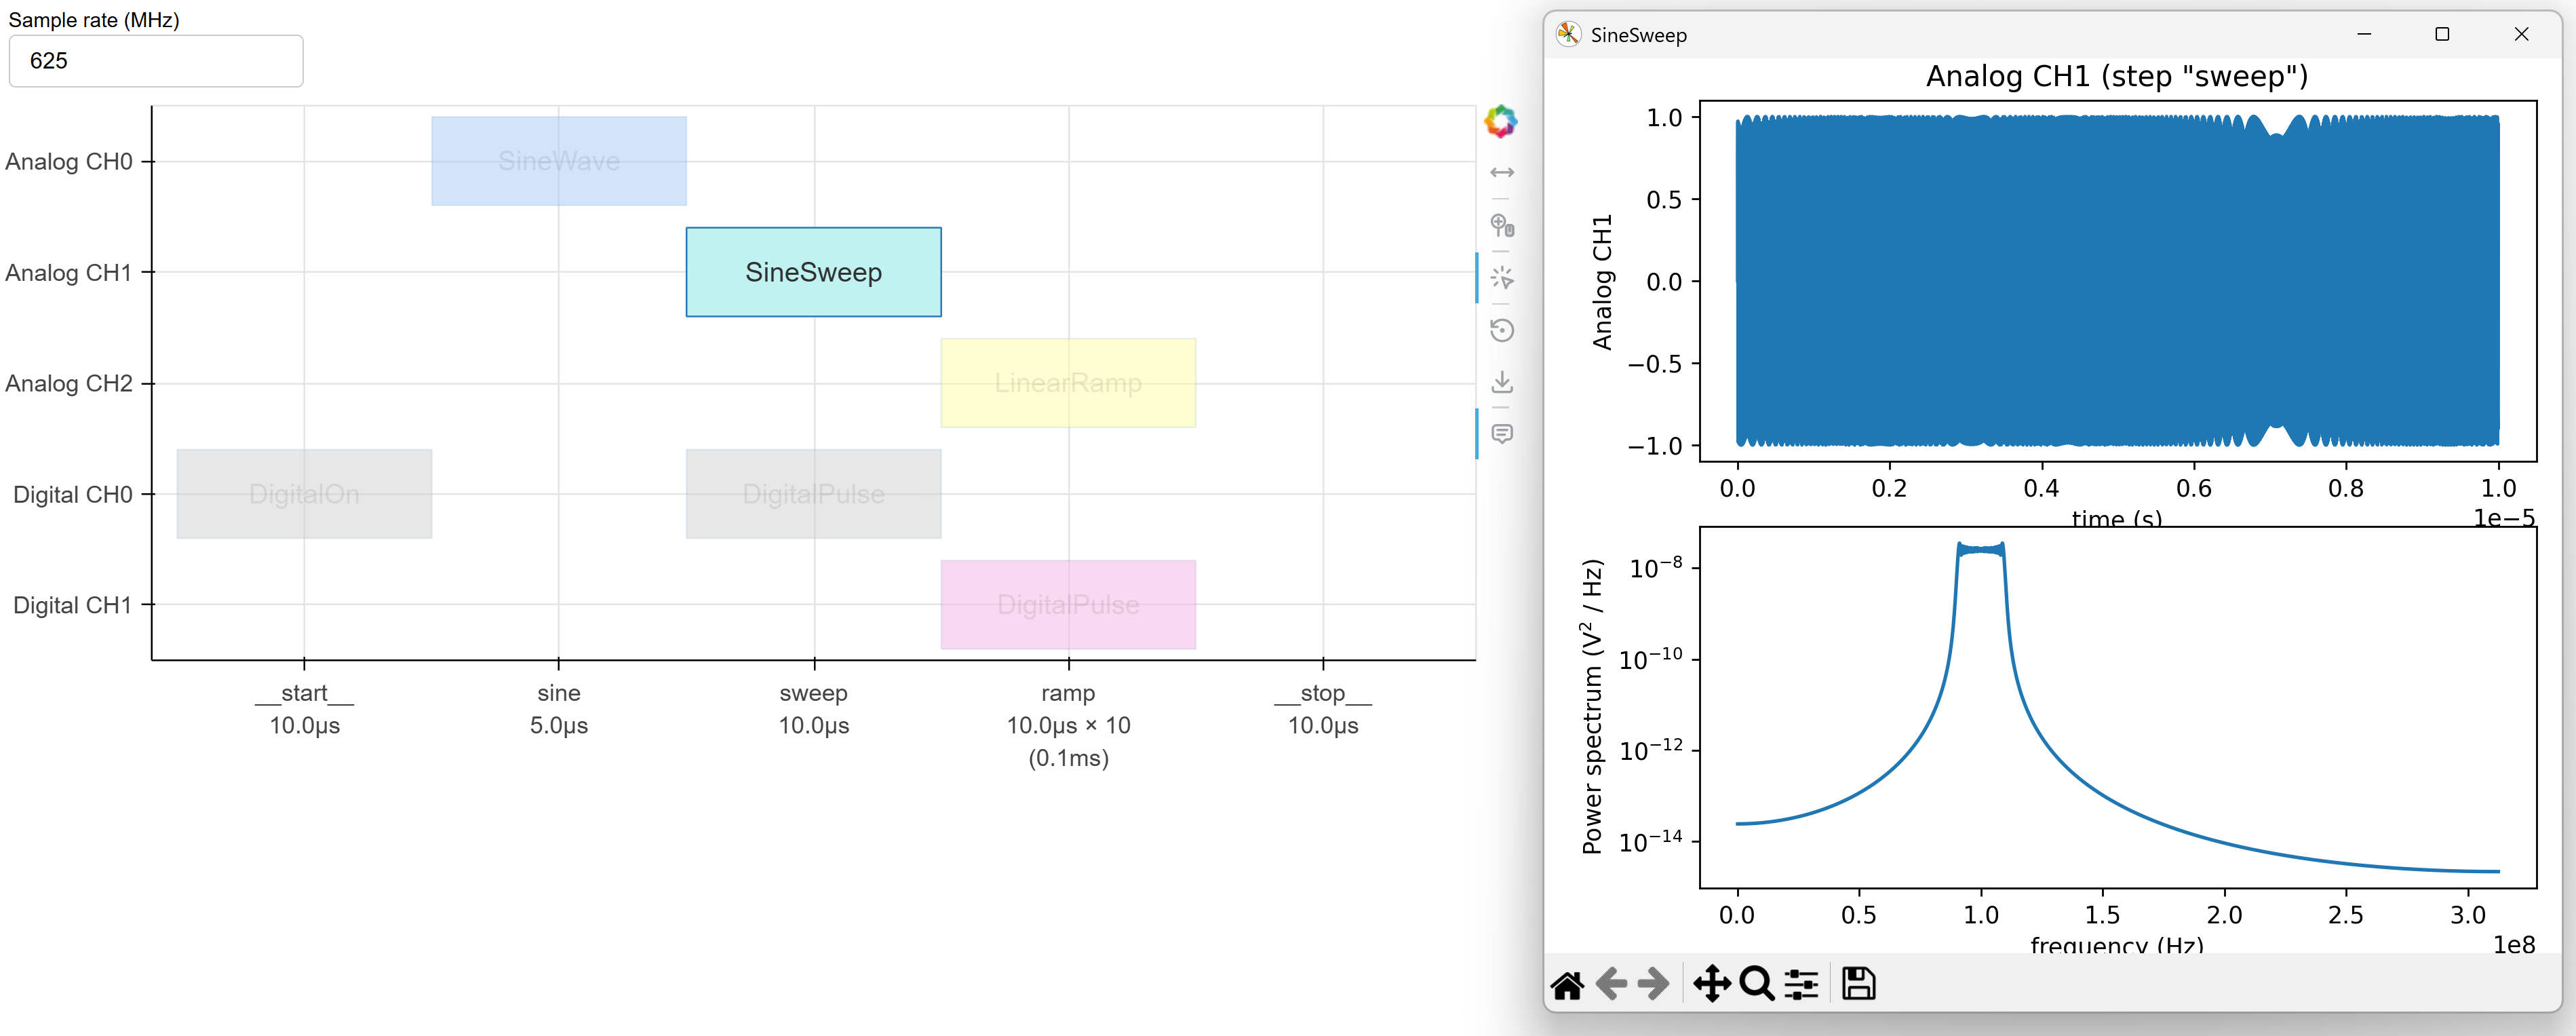Toggle the horizontal pan tool

[x=1502, y=173]
